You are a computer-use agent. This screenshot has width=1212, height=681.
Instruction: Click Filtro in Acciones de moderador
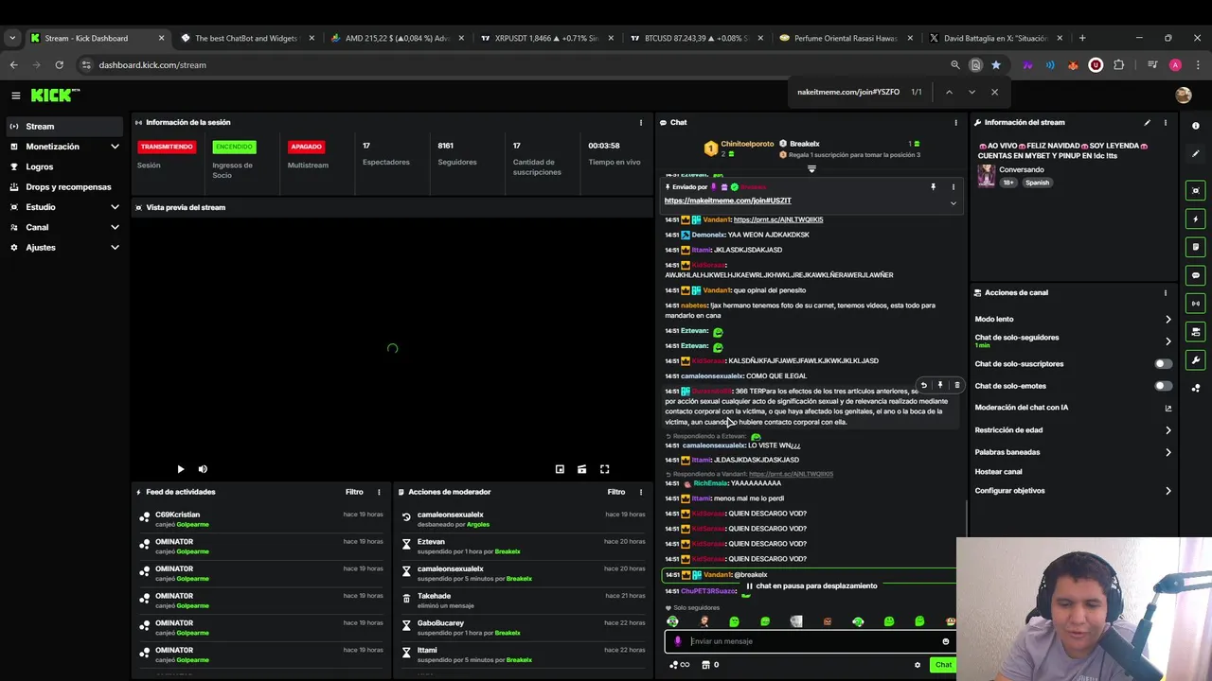click(x=616, y=492)
